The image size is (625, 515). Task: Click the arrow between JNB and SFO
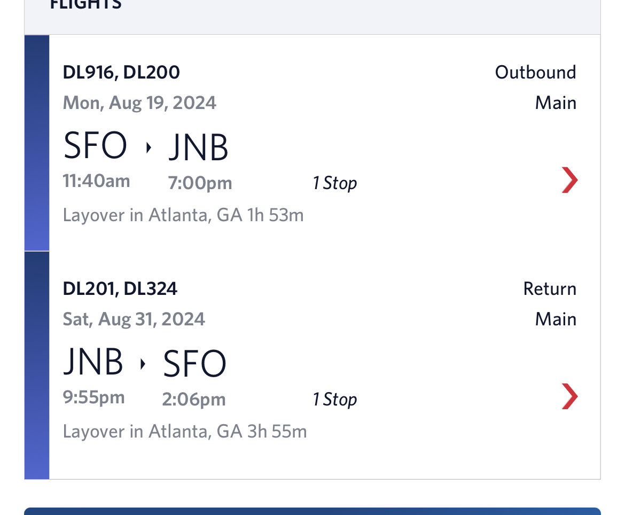[143, 364]
